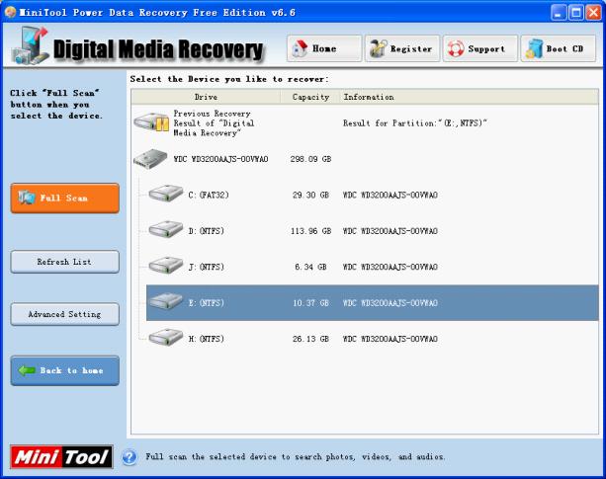This screenshot has width=606, height=479.
Task: Select the highlighted E: (NTFS) partition label
Action: 206,303
